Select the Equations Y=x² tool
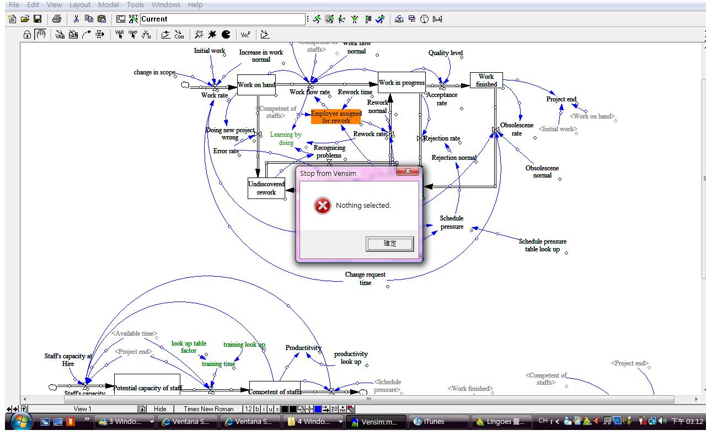The height and width of the screenshot is (441, 706). pos(246,34)
